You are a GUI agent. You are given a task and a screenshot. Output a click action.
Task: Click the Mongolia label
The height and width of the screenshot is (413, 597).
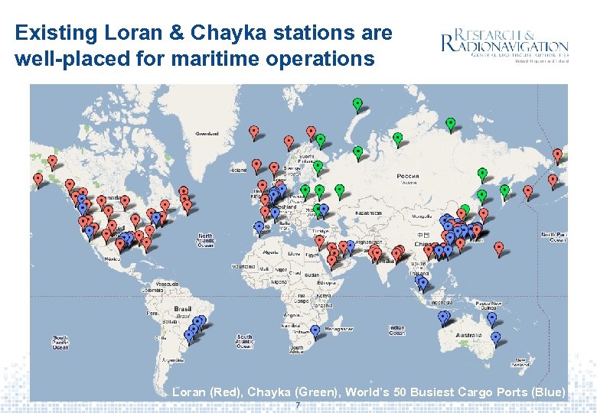[422, 216]
